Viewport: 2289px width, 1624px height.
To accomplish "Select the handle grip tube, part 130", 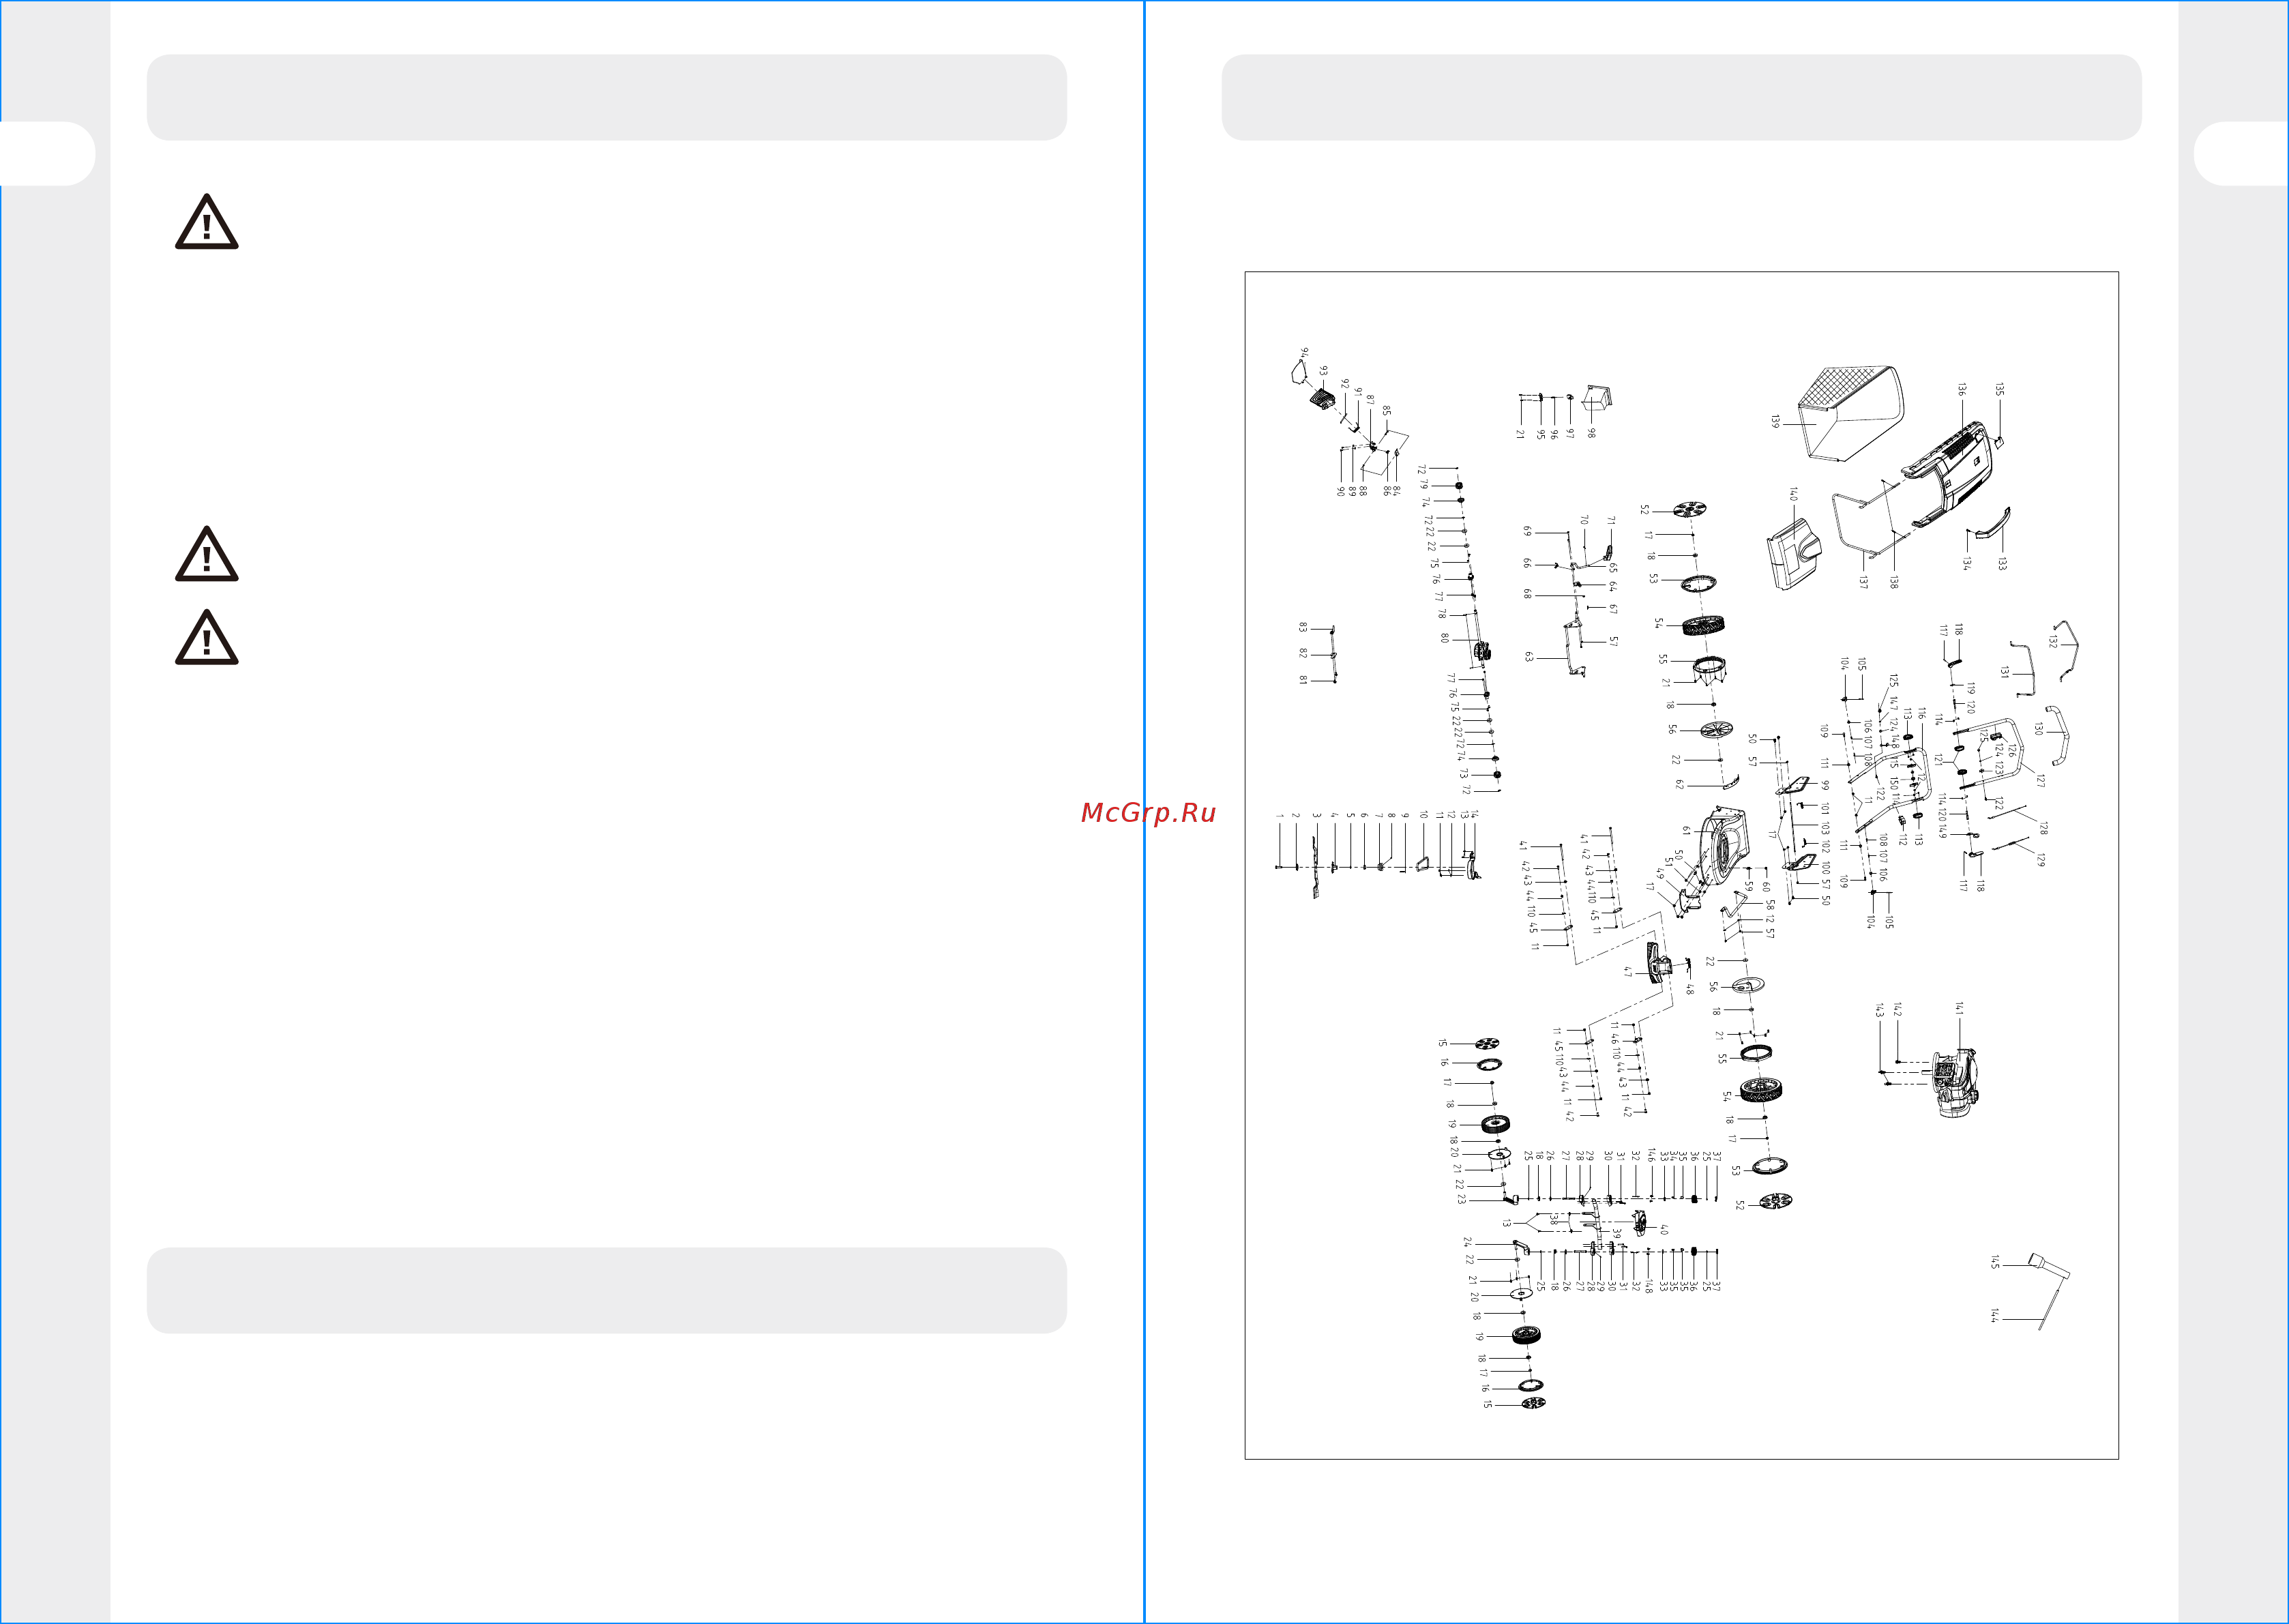I will [x=2059, y=735].
